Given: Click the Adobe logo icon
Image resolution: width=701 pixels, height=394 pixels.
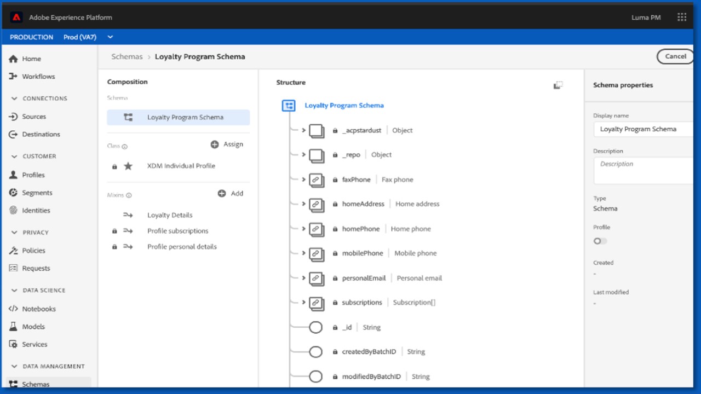Looking at the screenshot, I should click(x=16, y=18).
